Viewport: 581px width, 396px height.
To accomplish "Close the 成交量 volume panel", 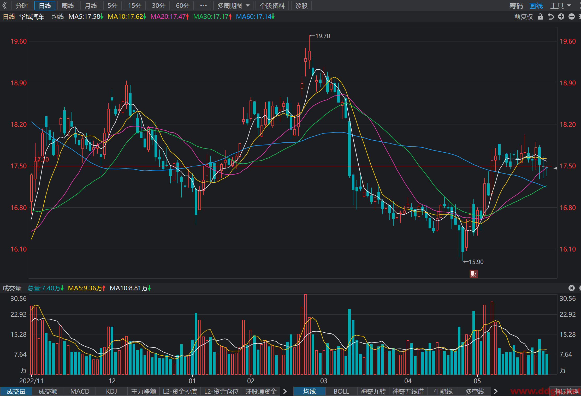I will 572,288.
